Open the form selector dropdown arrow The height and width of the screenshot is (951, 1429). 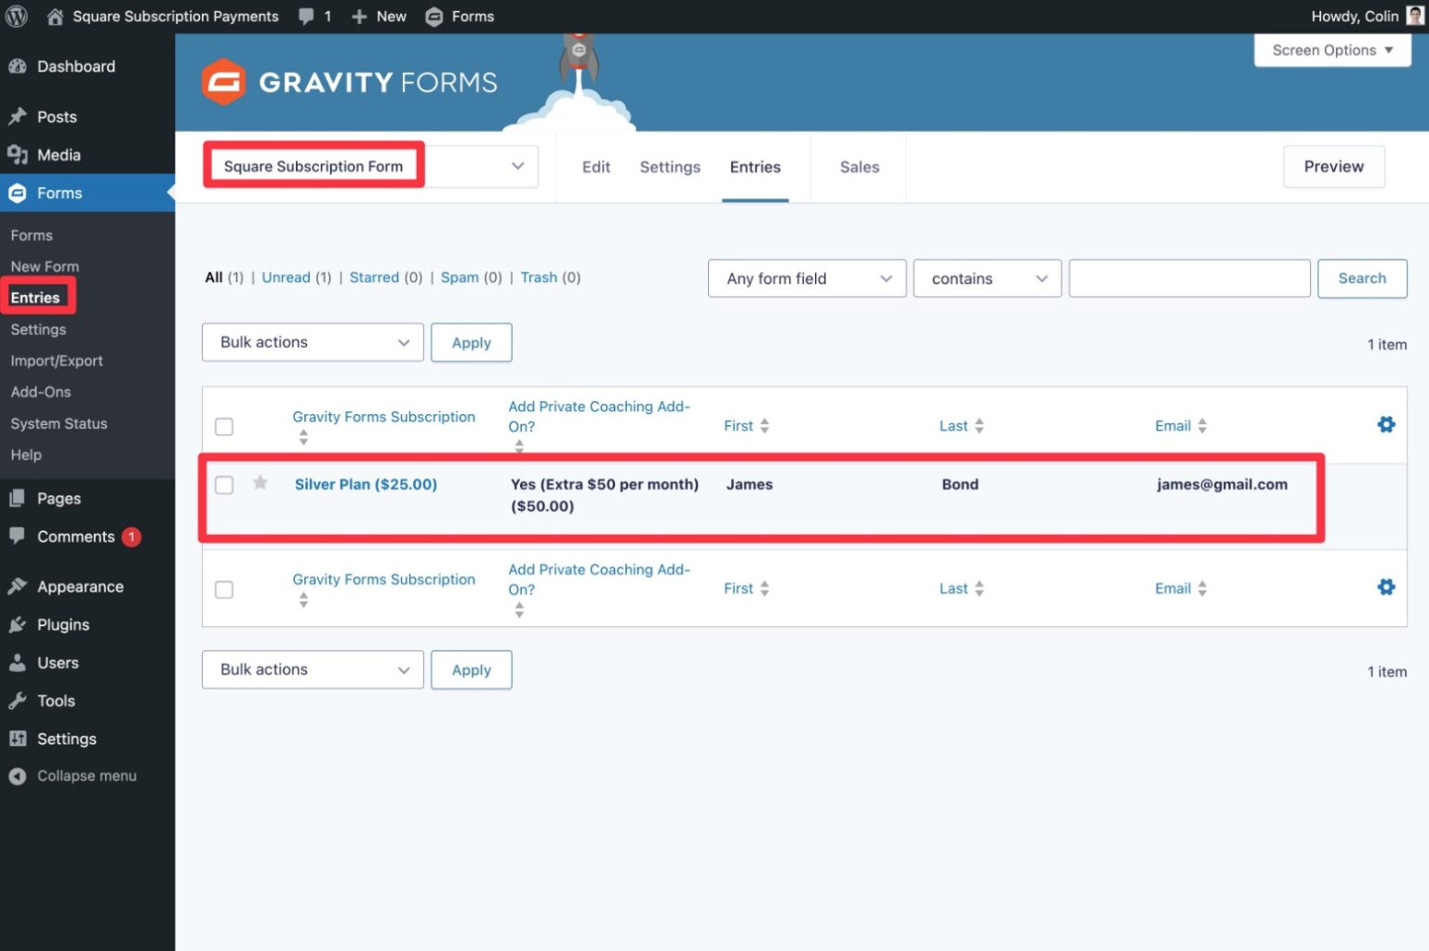[517, 166]
